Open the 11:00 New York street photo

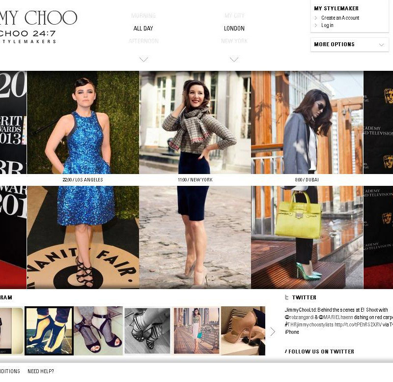click(195, 179)
